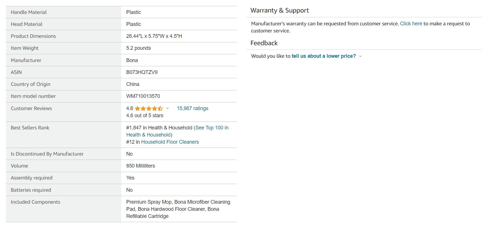Click the Feedback section heading
This screenshot has height=227, width=486.
coord(264,43)
